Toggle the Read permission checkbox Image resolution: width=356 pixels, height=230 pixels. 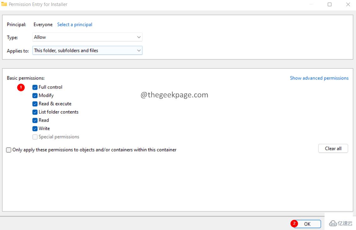pyautogui.click(x=35, y=120)
